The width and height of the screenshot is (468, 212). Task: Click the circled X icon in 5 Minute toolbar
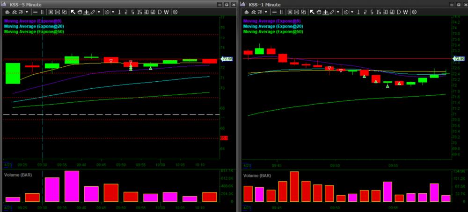(175, 12)
